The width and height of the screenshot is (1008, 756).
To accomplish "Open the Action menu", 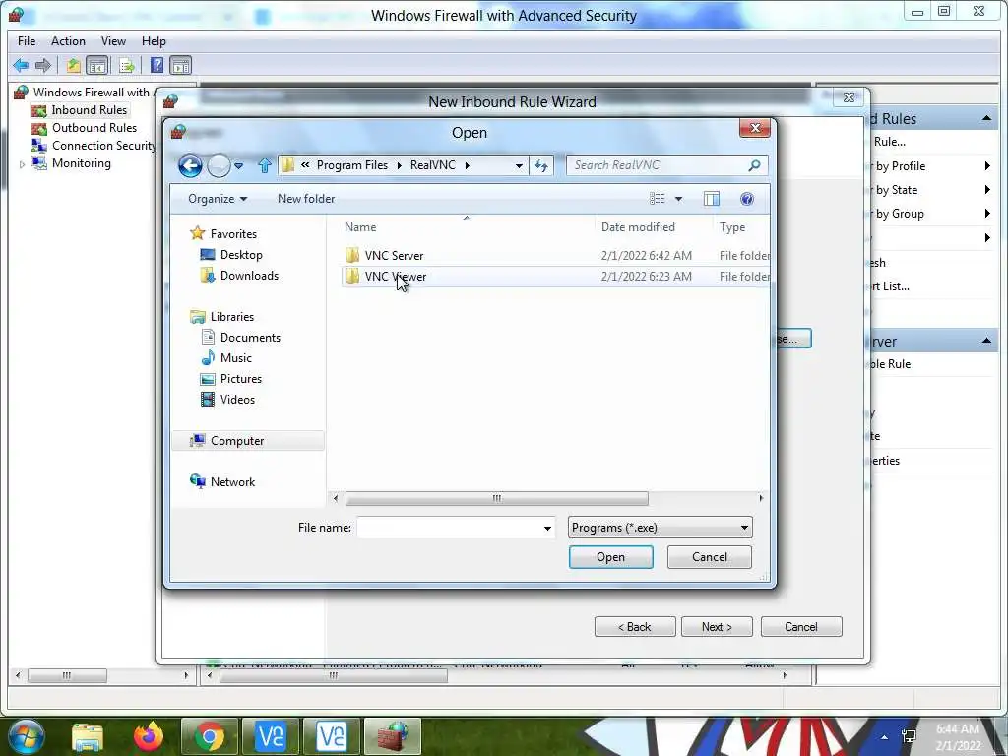I will click(x=68, y=41).
